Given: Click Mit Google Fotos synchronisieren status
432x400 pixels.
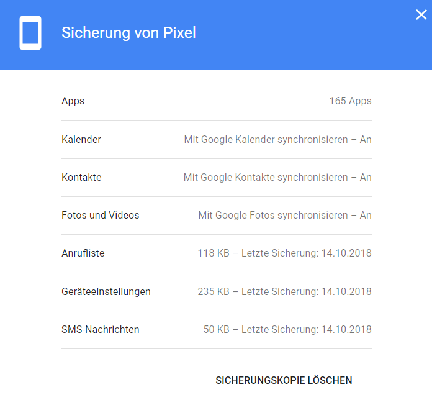Looking at the screenshot, I should (285, 216).
